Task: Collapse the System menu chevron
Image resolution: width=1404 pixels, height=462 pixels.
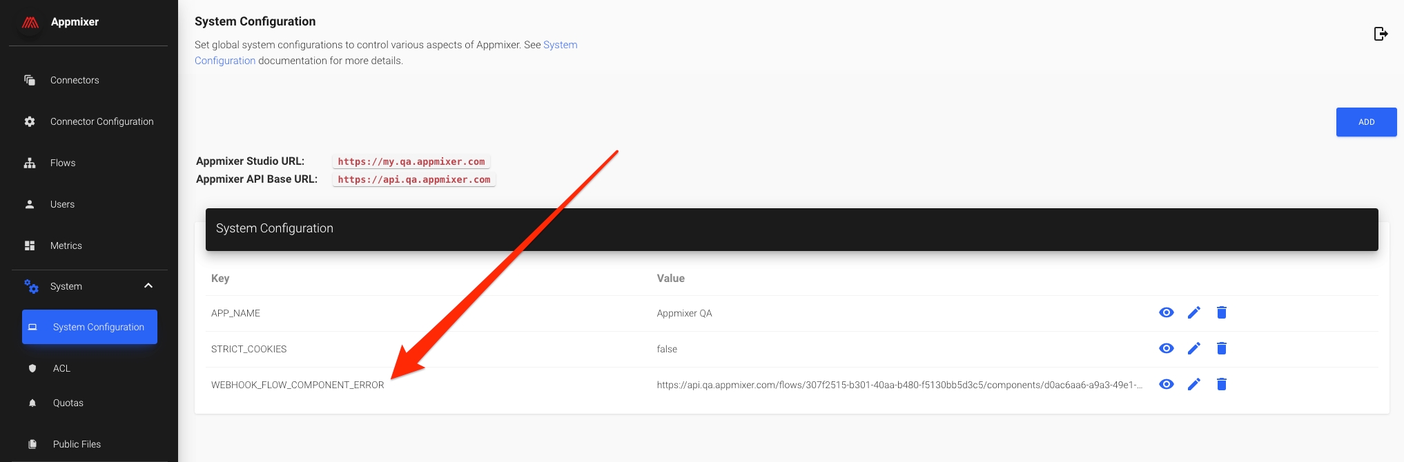Action: [x=148, y=286]
